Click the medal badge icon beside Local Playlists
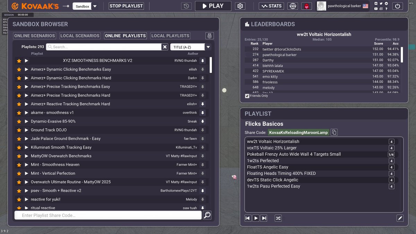This screenshot has height=234, width=416. click(x=209, y=36)
